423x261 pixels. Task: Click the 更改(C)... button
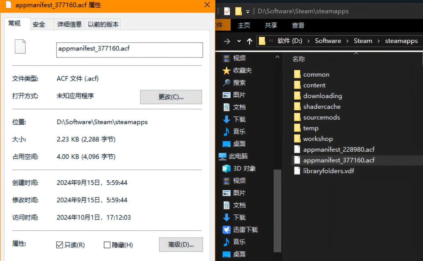(171, 97)
